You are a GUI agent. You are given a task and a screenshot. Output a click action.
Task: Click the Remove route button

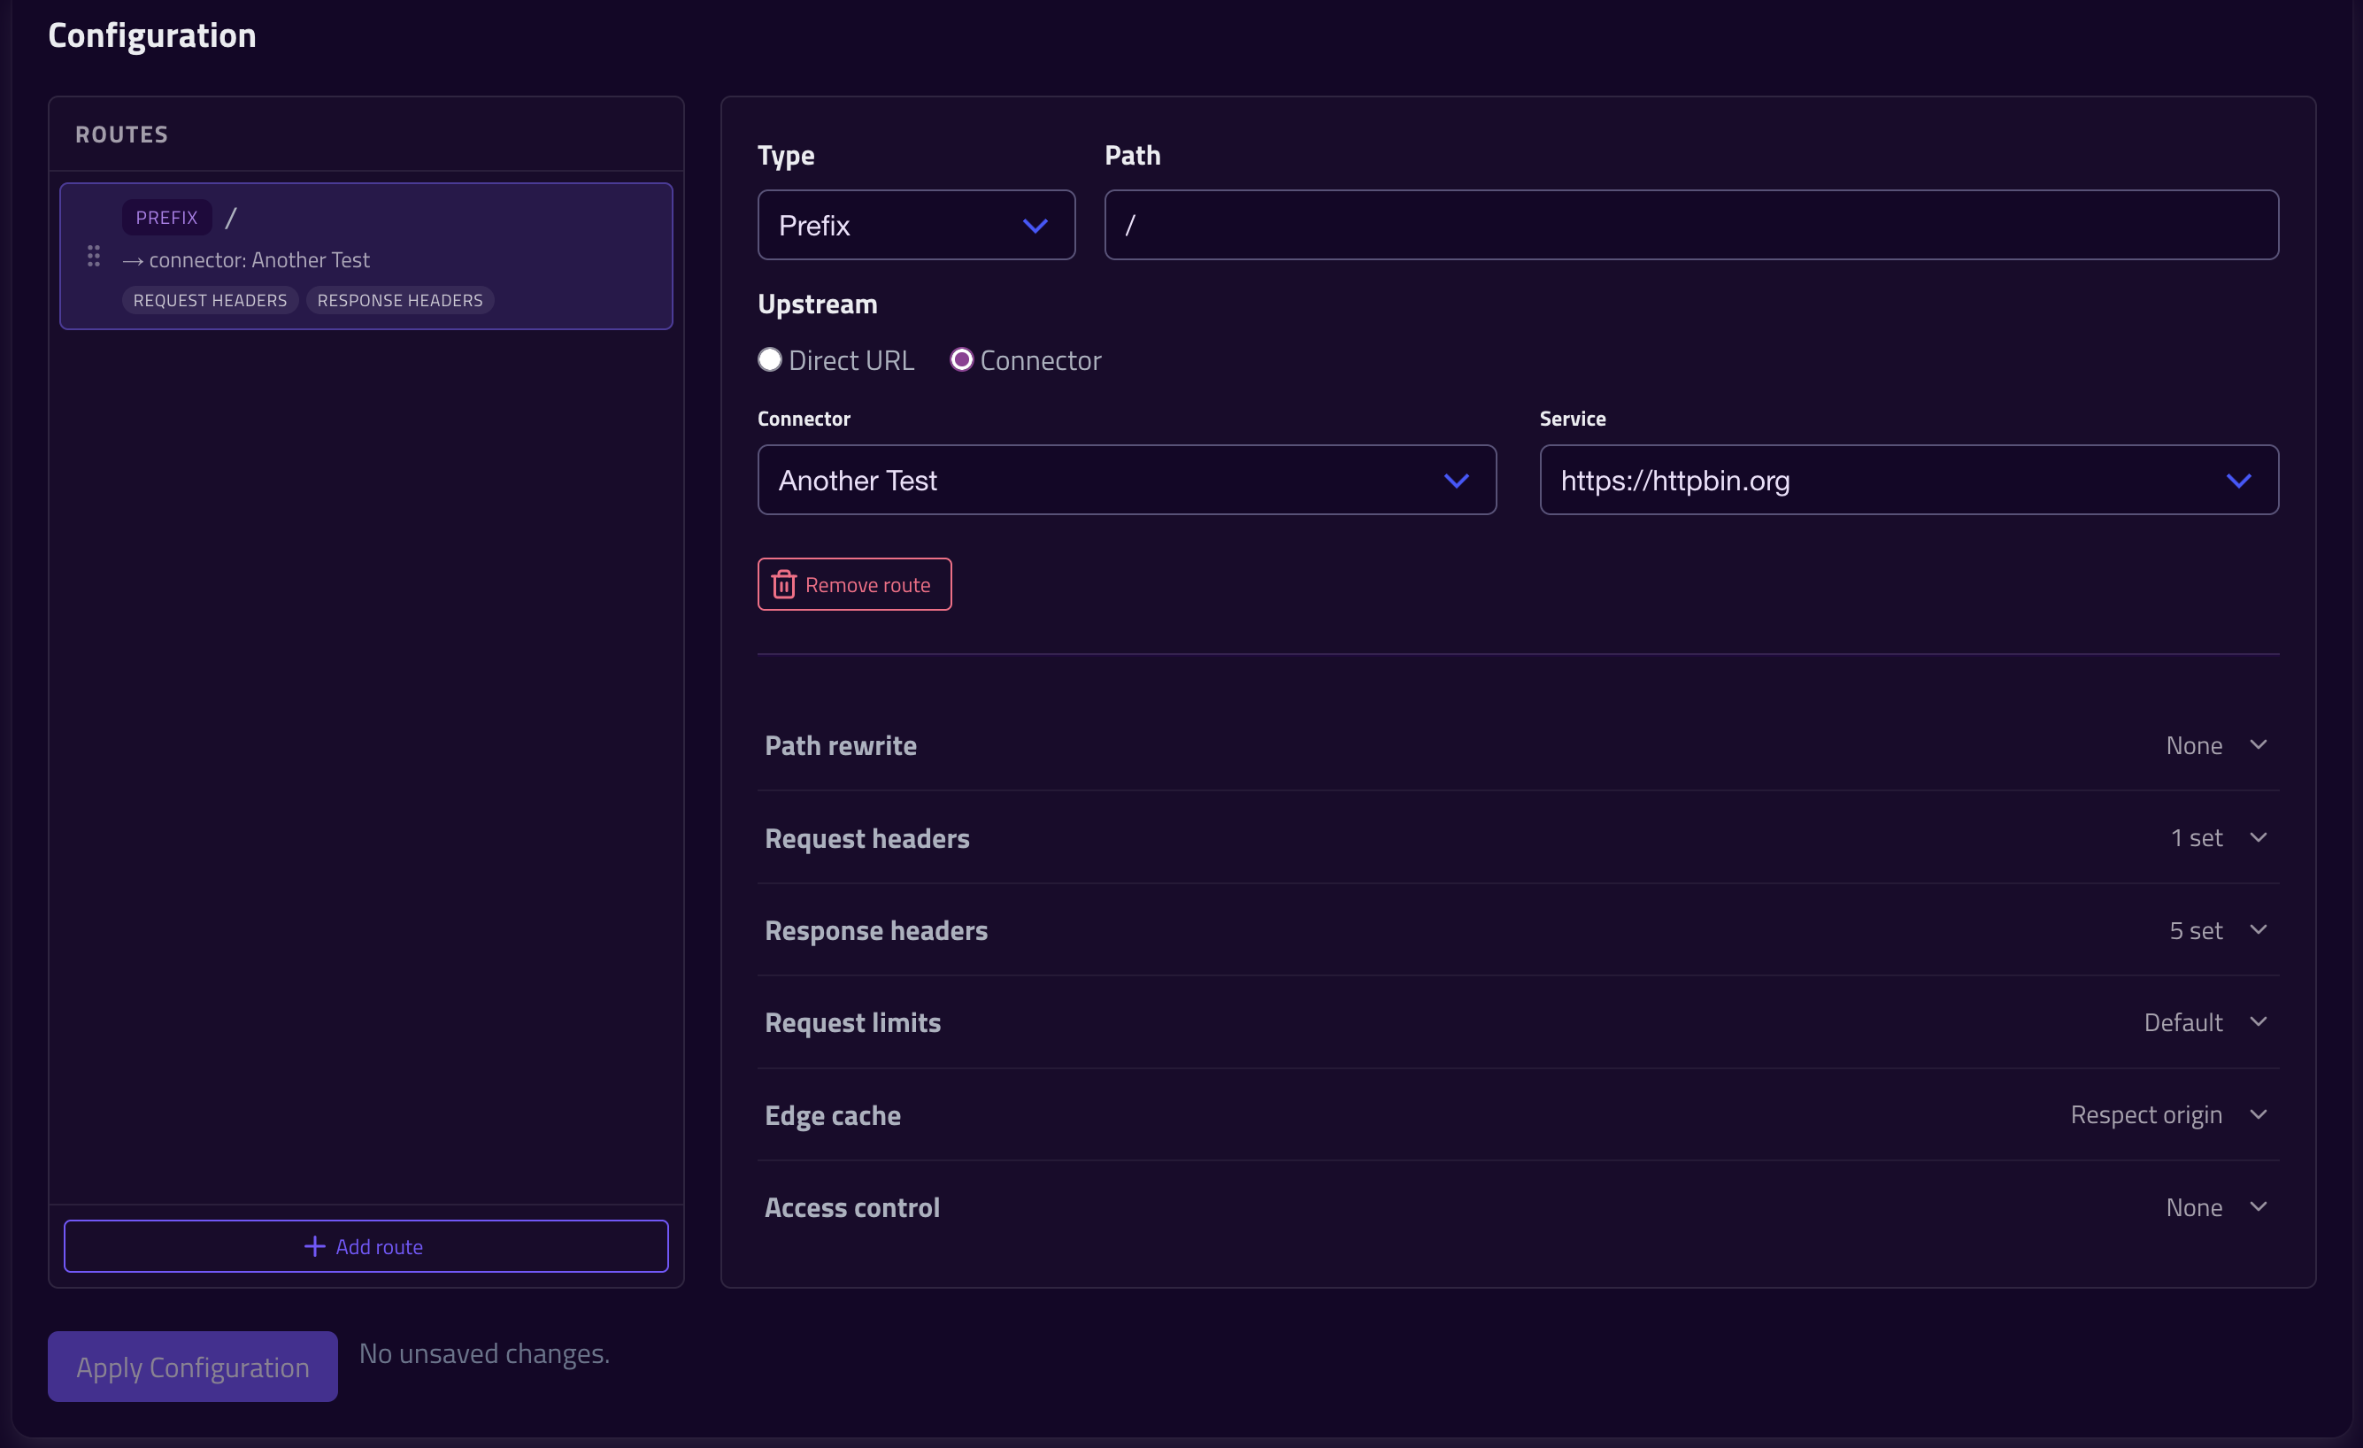(x=854, y=584)
